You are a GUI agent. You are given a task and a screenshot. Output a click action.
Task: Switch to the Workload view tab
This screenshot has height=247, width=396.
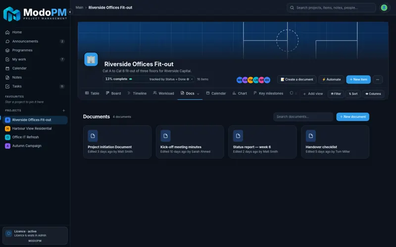tap(163, 93)
